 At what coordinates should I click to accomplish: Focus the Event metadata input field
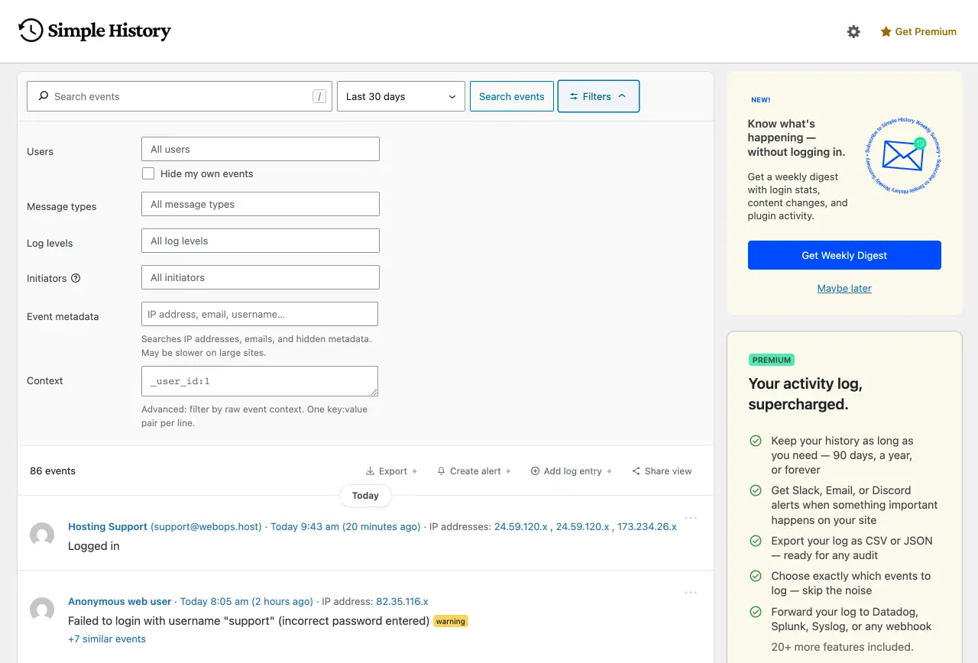pyautogui.click(x=260, y=314)
